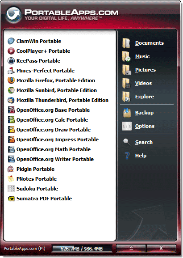Launch Mozilla Firefox, Portable Edition text
The height and width of the screenshot is (258, 183).
tap(56, 80)
